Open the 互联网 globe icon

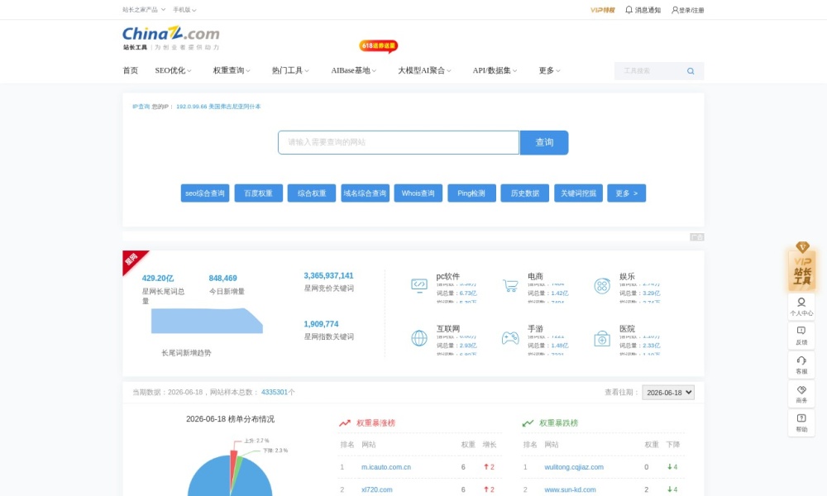419,338
